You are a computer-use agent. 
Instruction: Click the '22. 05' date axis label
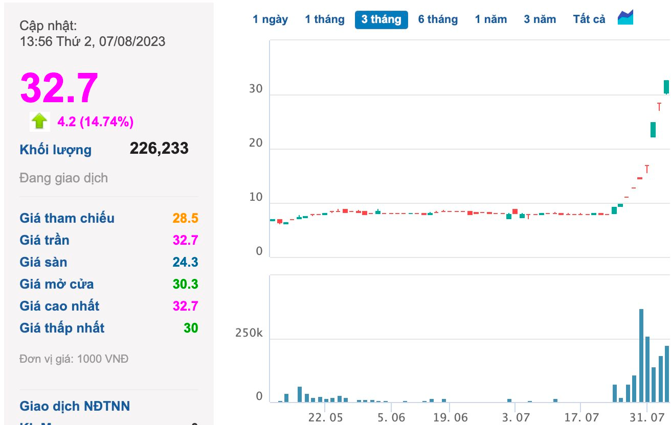(325, 417)
